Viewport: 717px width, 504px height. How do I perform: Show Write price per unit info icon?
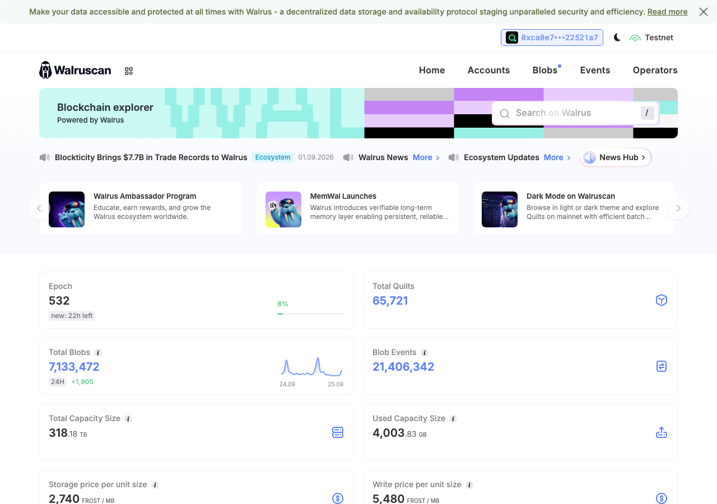pyautogui.click(x=469, y=485)
